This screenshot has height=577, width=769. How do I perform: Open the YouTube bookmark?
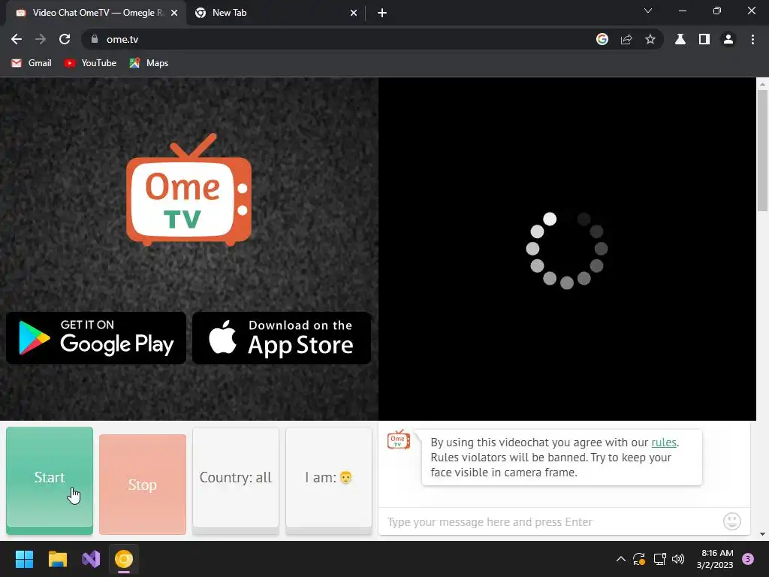click(91, 63)
